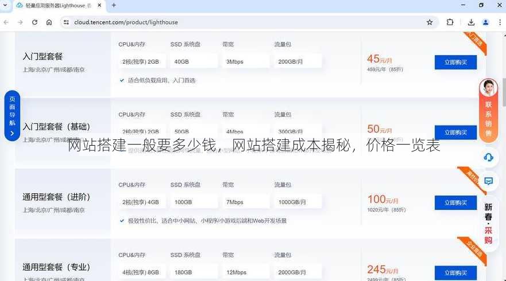Open the browser profile avatar

[x=486, y=22]
